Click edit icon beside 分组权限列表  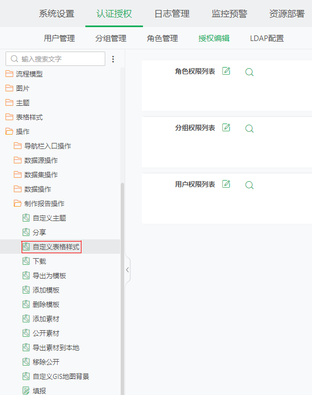coord(226,127)
